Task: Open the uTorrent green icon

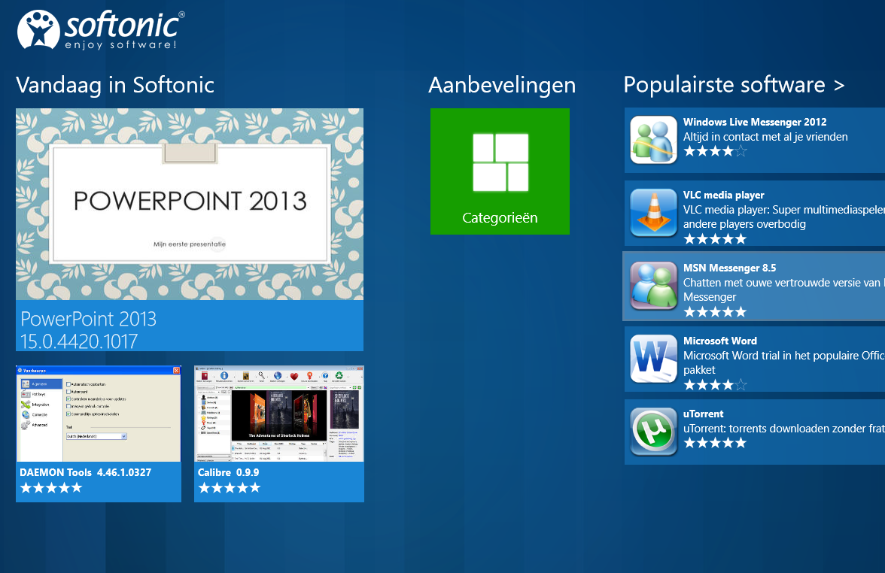Action: (x=653, y=432)
